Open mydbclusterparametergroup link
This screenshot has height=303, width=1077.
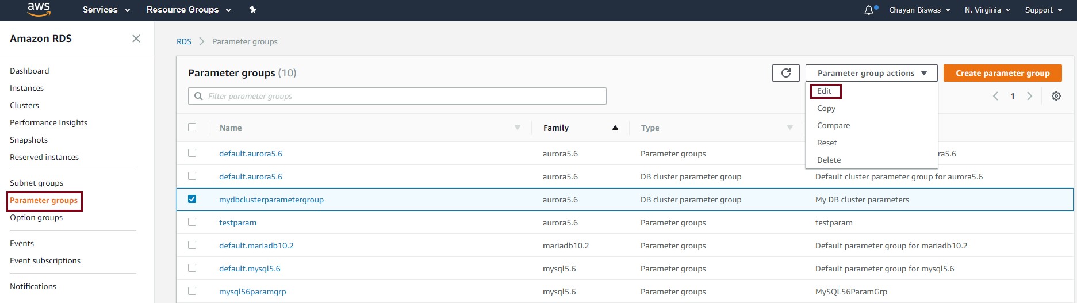(x=271, y=200)
